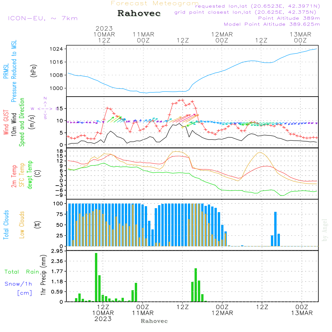Click the 'Low Clouds' orange legend label

(x=22, y=225)
